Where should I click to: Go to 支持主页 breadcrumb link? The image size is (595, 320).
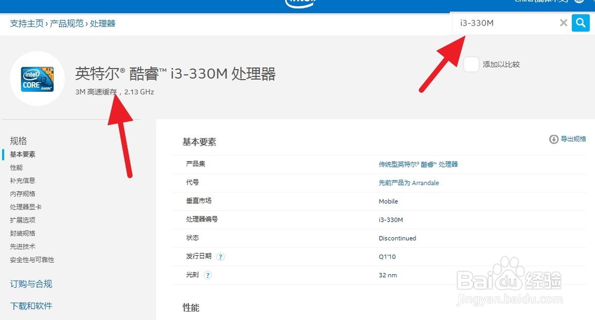click(27, 24)
